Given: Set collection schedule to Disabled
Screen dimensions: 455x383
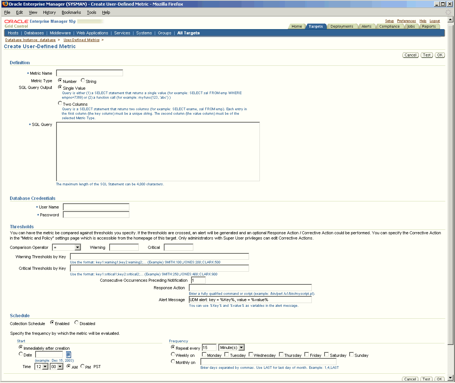Looking at the screenshot, I should pyautogui.click(x=77, y=322).
